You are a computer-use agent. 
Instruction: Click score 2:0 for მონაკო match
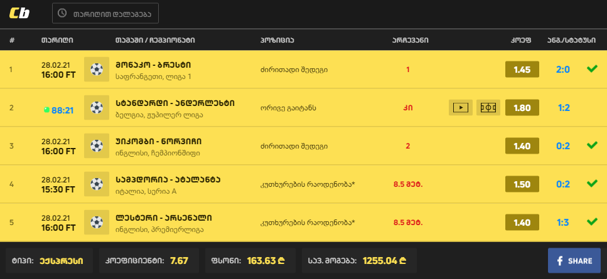pos(563,70)
